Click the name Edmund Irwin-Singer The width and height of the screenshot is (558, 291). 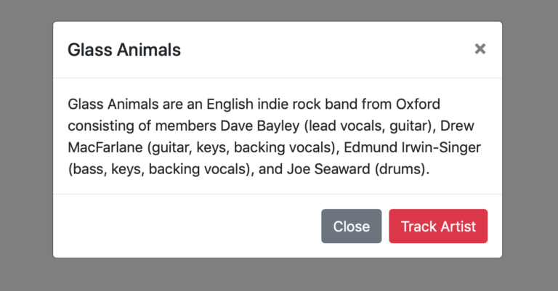click(412, 147)
